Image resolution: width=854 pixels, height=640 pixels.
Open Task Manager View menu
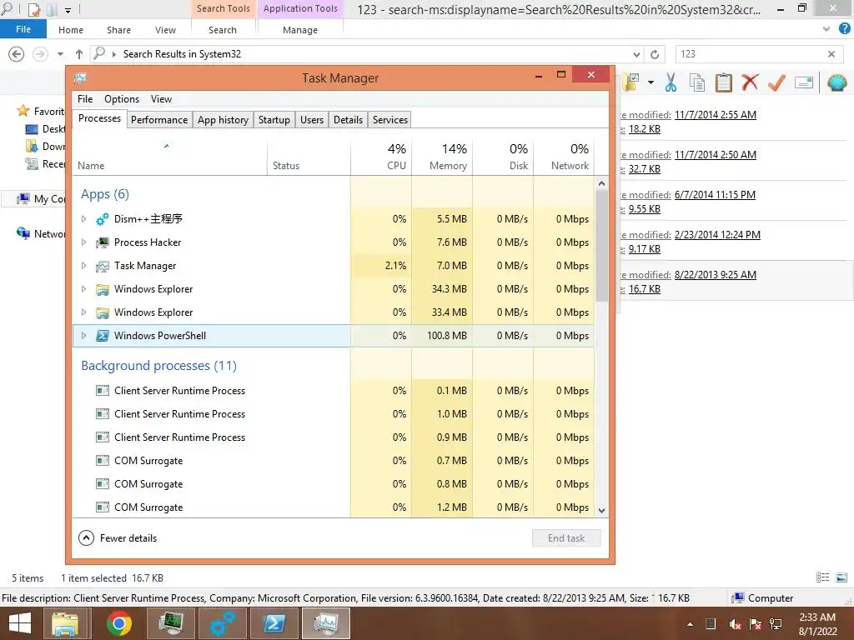(x=161, y=99)
